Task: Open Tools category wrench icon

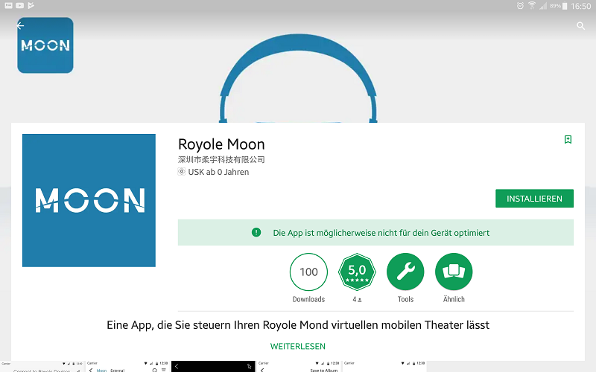Action: 405,272
